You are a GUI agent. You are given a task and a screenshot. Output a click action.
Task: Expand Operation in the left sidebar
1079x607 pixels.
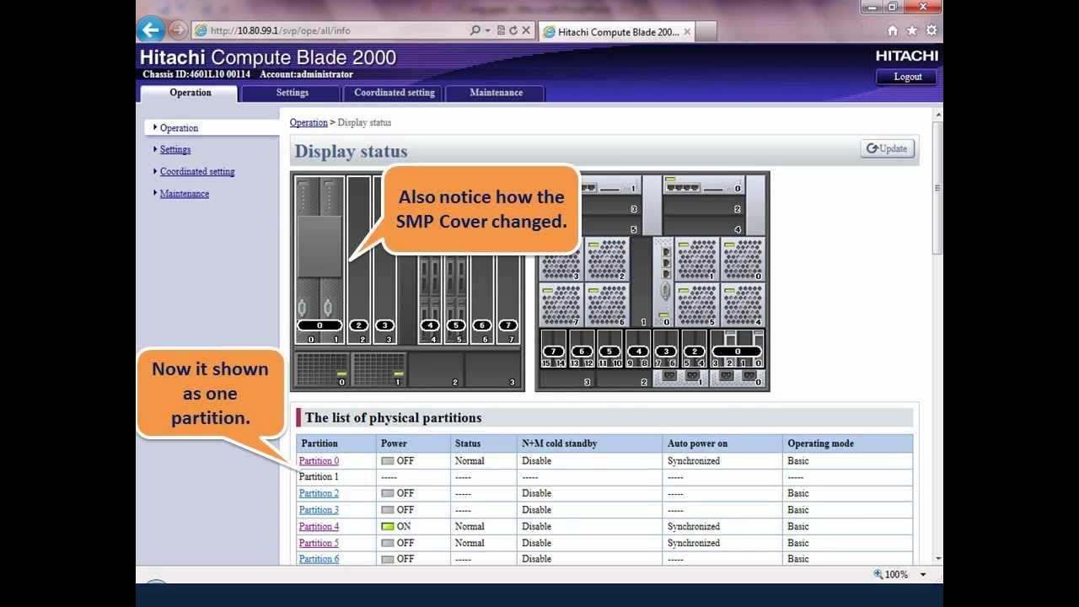[179, 128]
